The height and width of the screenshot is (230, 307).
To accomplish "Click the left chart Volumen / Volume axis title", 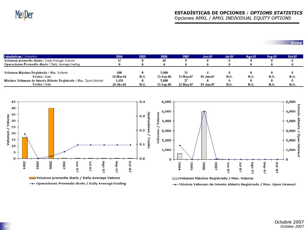I will [x=8, y=130].
